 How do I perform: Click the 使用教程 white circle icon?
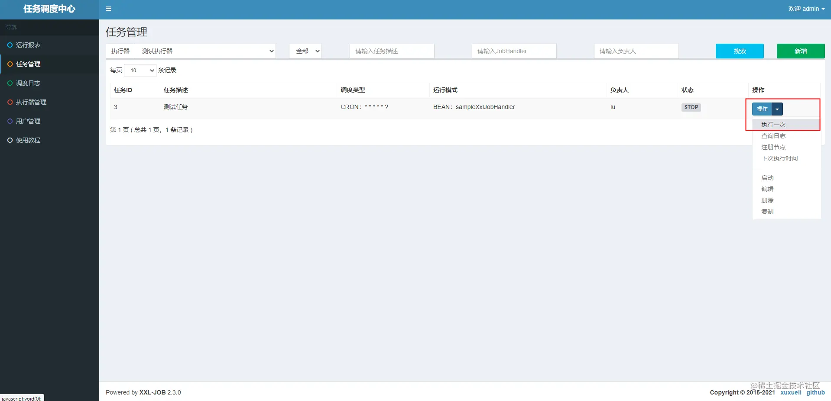pos(10,140)
